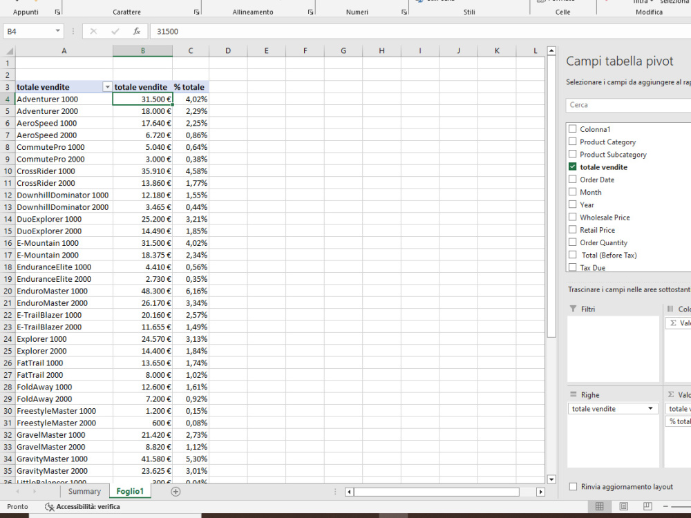Click the Cerca field search box
This screenshot has height=518, width=691.
628,105
